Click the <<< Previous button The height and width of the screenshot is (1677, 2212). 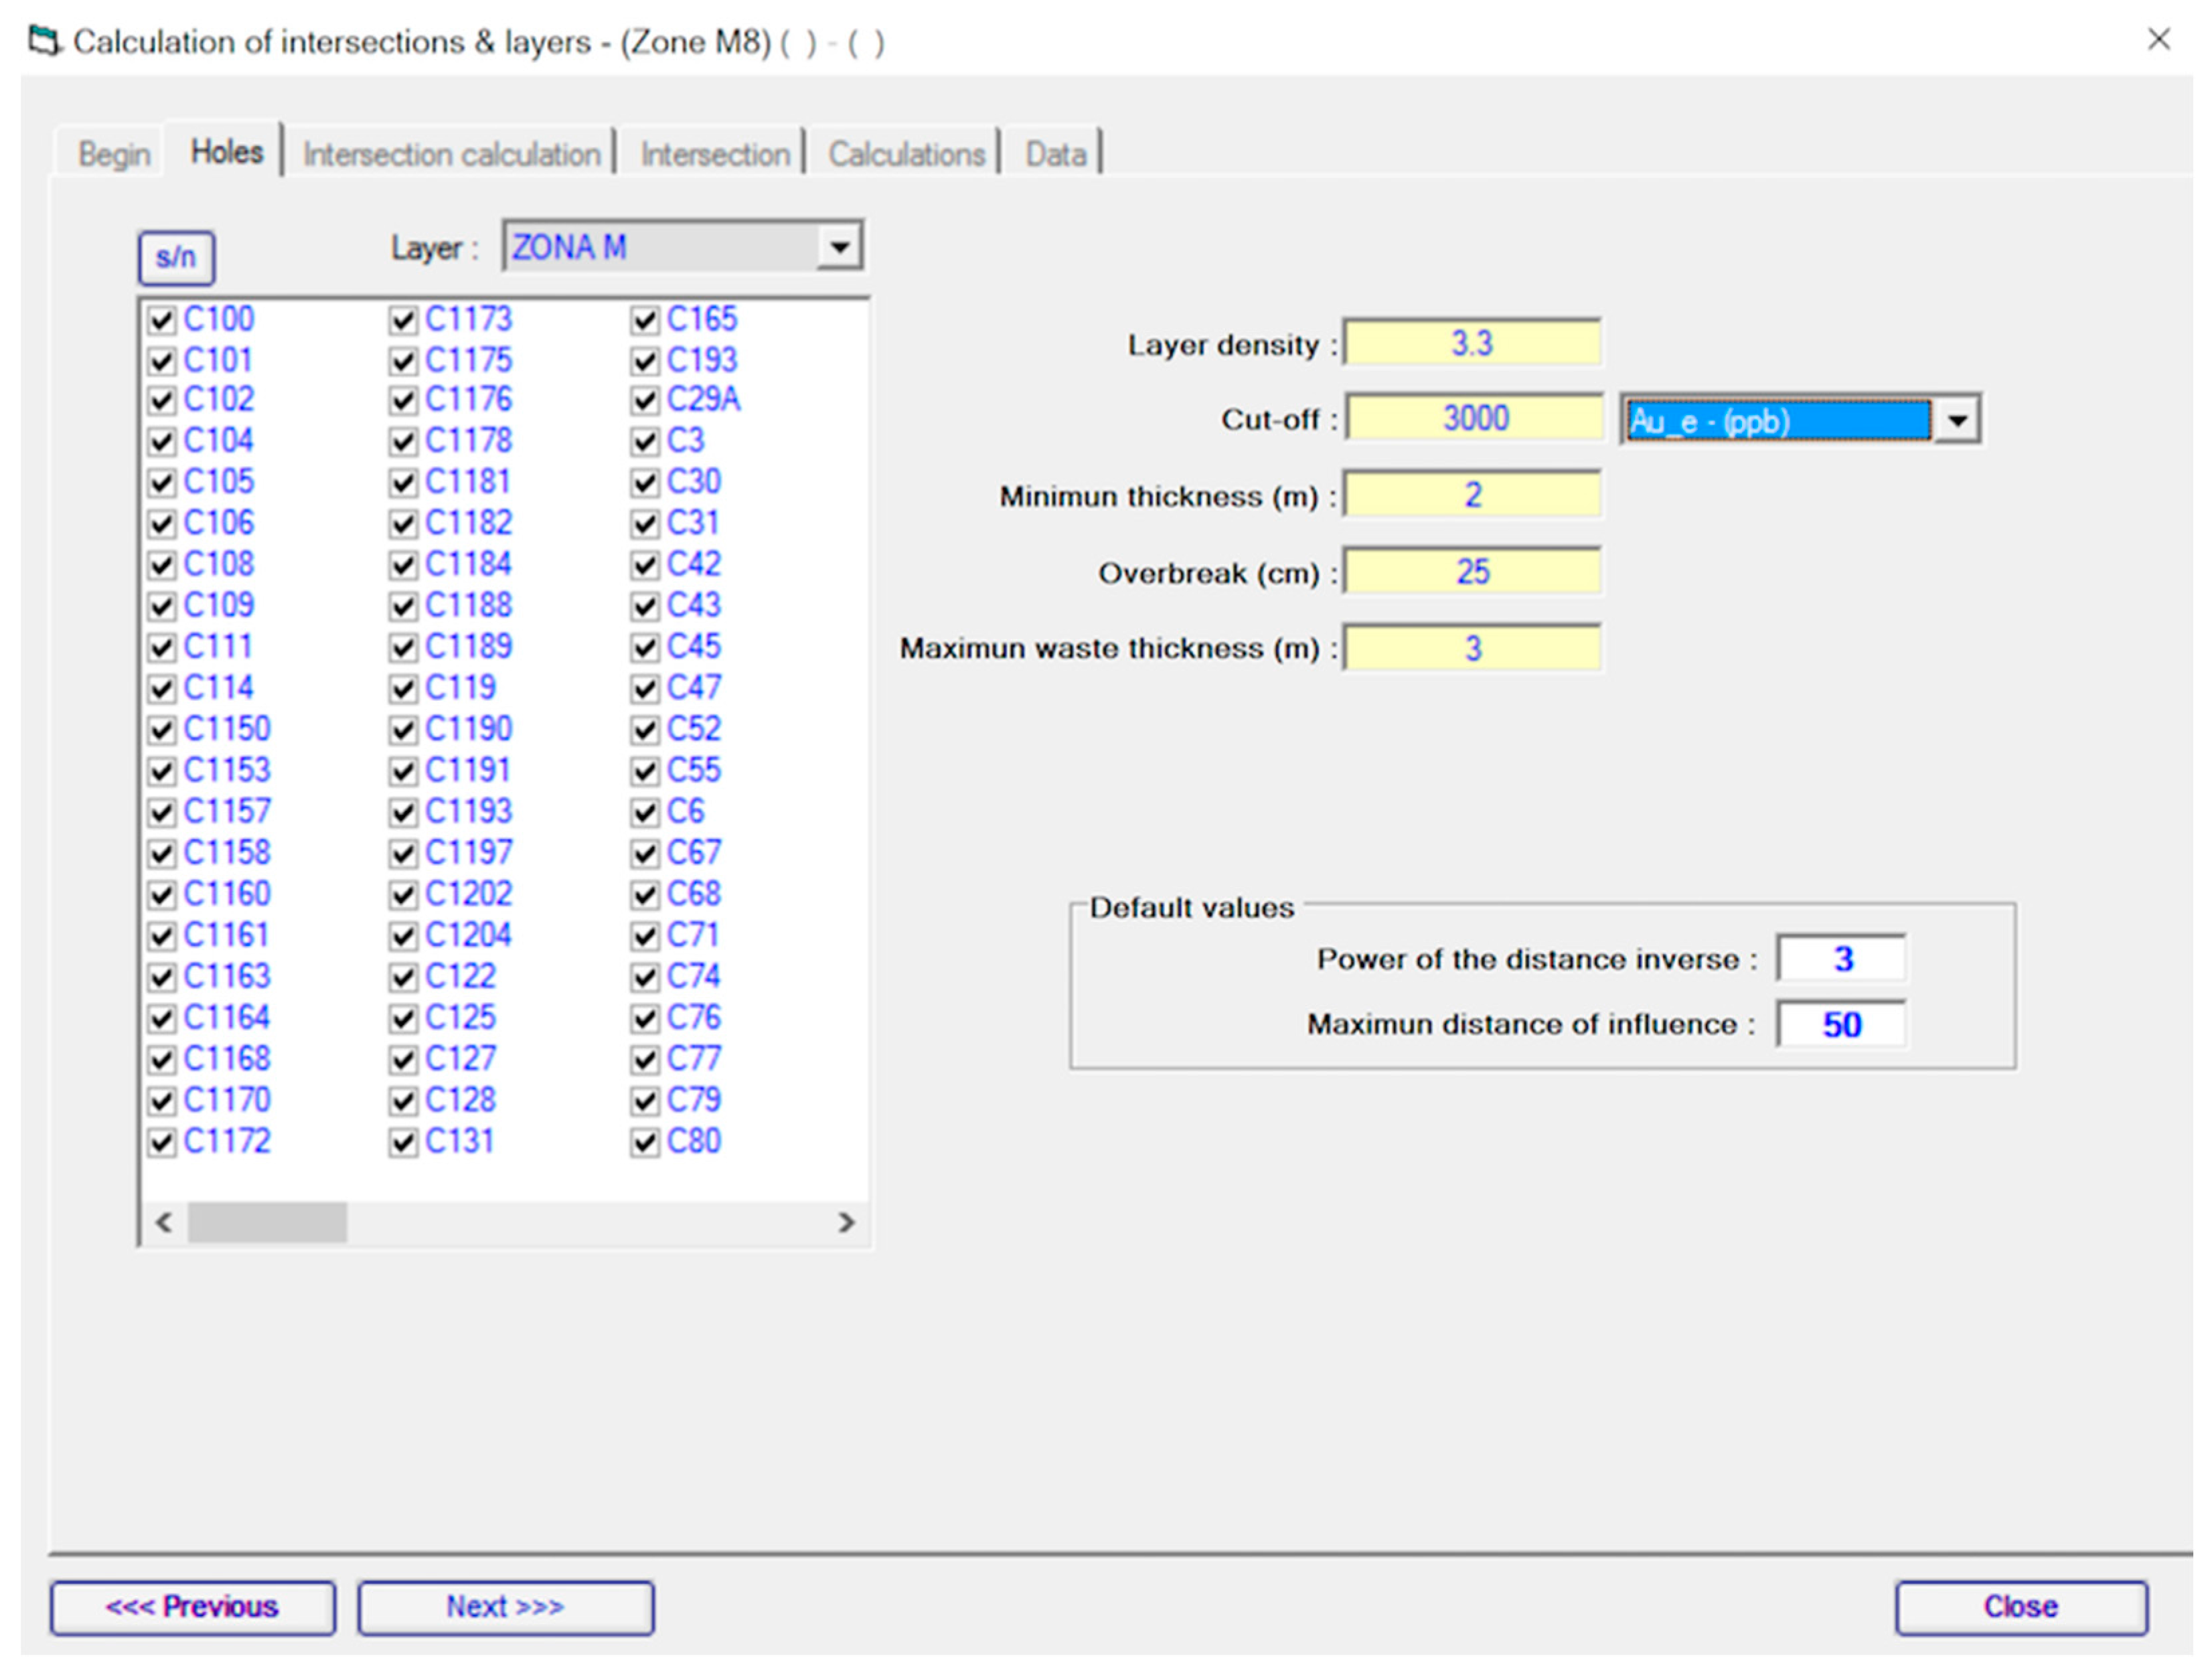click(193, 1607)
